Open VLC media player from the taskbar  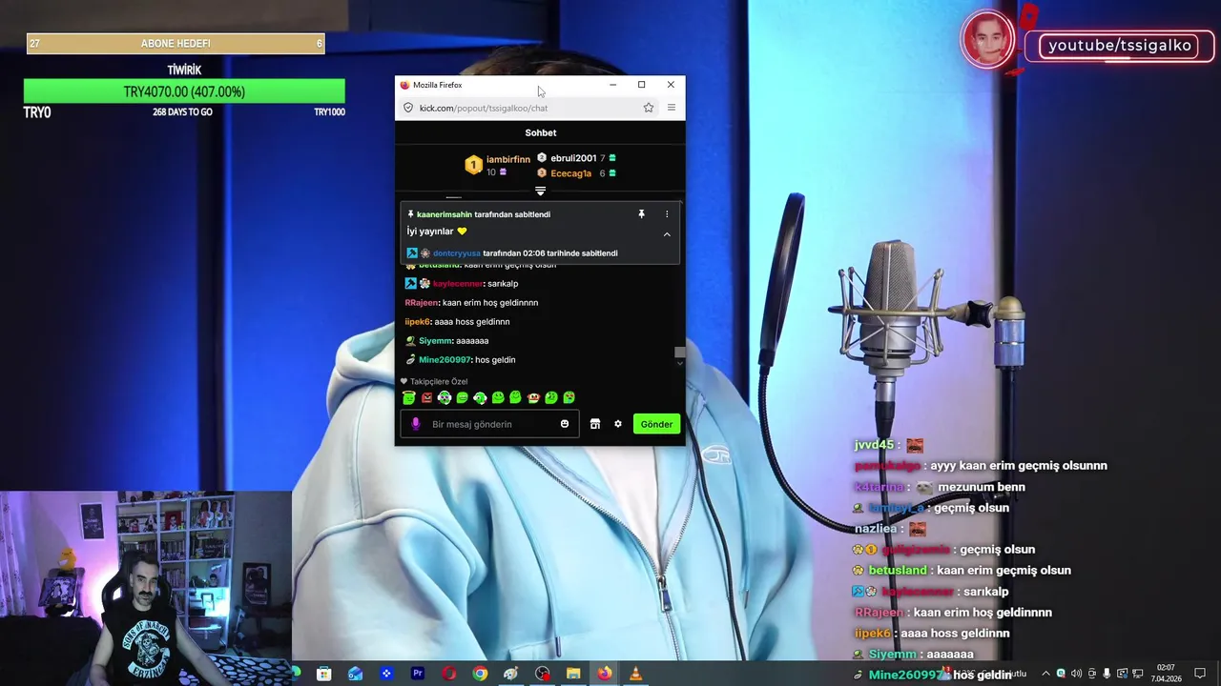[x=635, y=674]
